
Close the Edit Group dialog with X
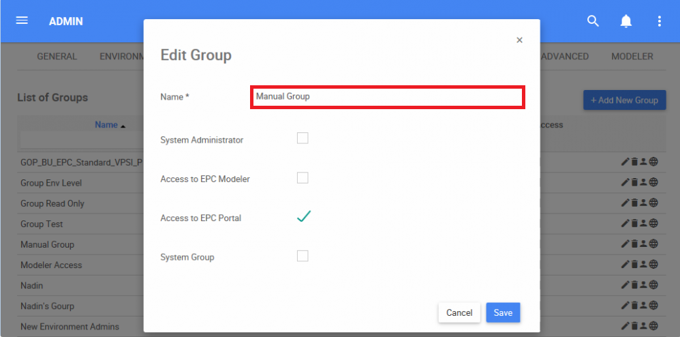coord(519,40)
